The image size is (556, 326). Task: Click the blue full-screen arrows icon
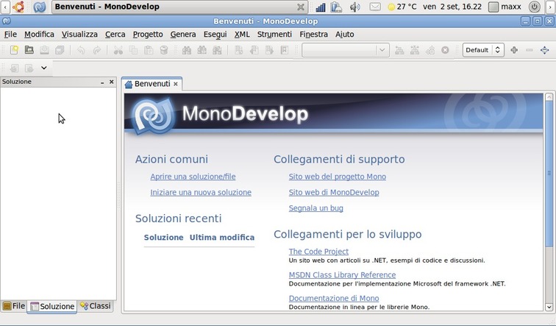pos(545,50)
